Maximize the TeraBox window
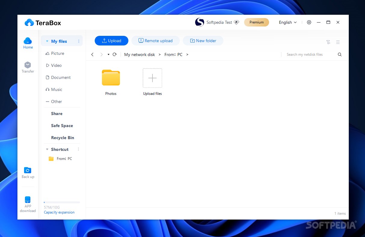Image resolution: width=365 pixels, height=237 pixels. click(x=328, y=22)
